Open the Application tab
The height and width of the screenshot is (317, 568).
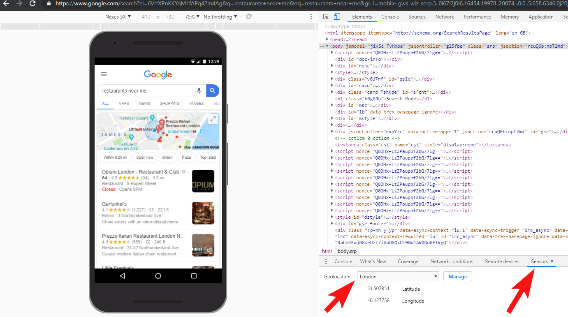click(541, 17)
